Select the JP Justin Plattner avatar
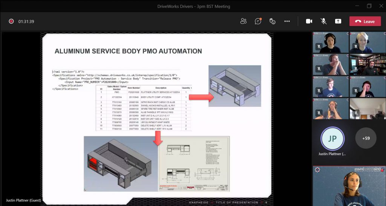This screenshot has height=206, width=386. (x=332, y=138)
